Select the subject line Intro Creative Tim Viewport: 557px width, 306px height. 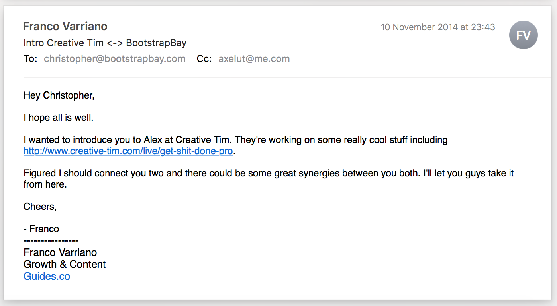(105, 43)
